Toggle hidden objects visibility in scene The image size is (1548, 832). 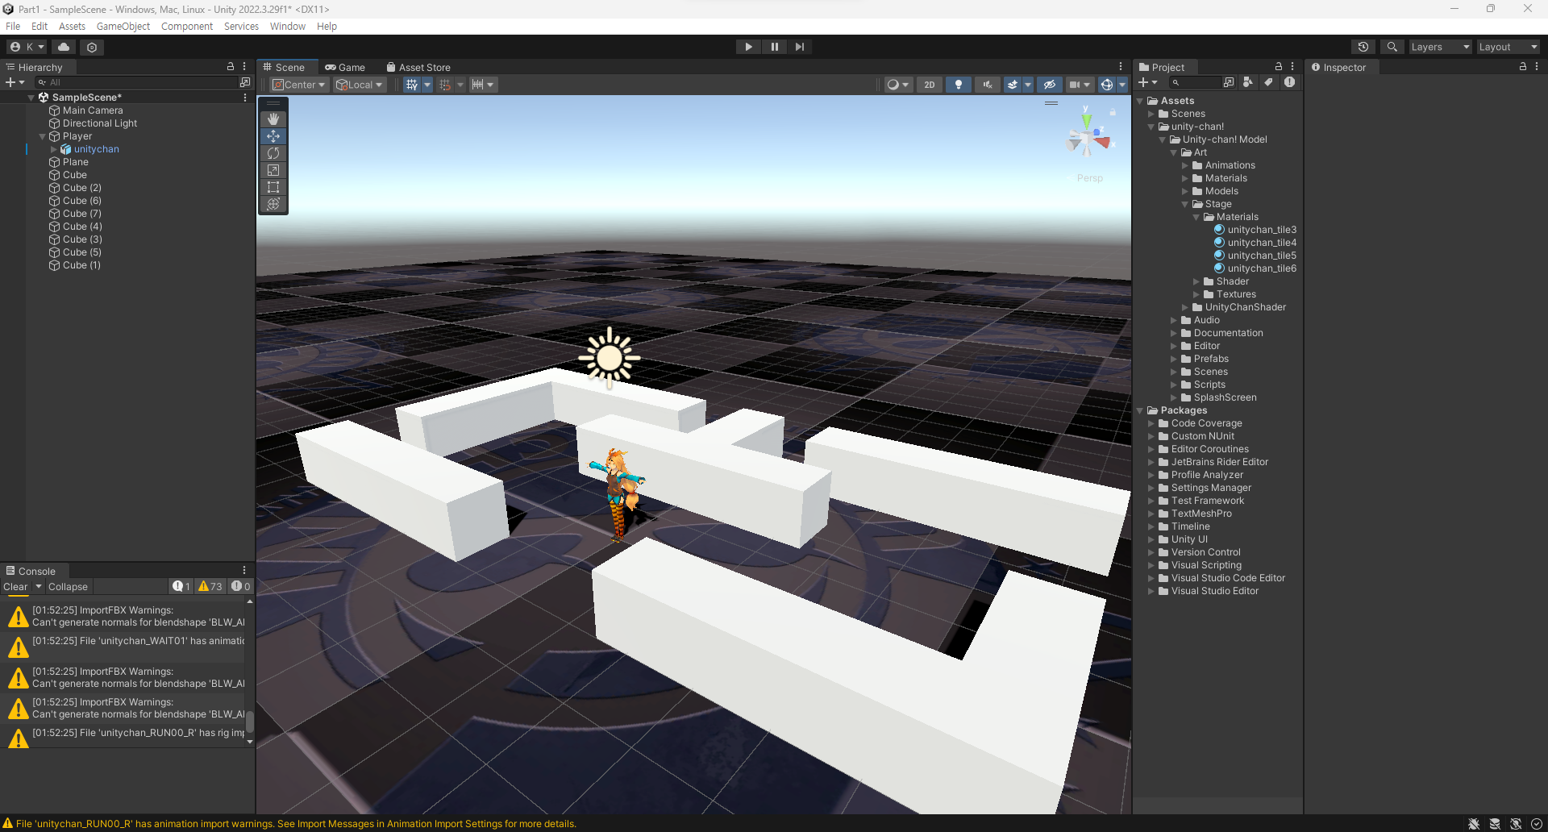tap(1049, 85)
